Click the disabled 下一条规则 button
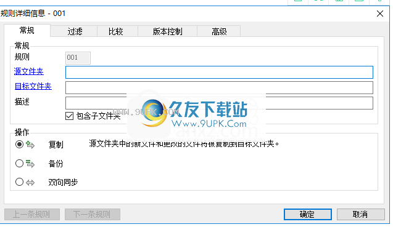 (93, 215)
